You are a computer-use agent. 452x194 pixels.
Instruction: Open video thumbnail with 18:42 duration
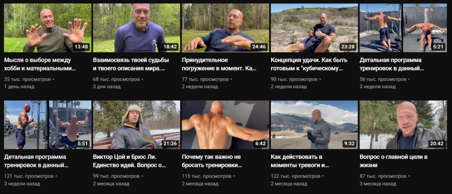pos(136,28)
